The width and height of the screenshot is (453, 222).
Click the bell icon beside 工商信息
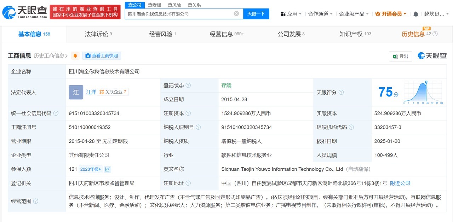[75, 55]
